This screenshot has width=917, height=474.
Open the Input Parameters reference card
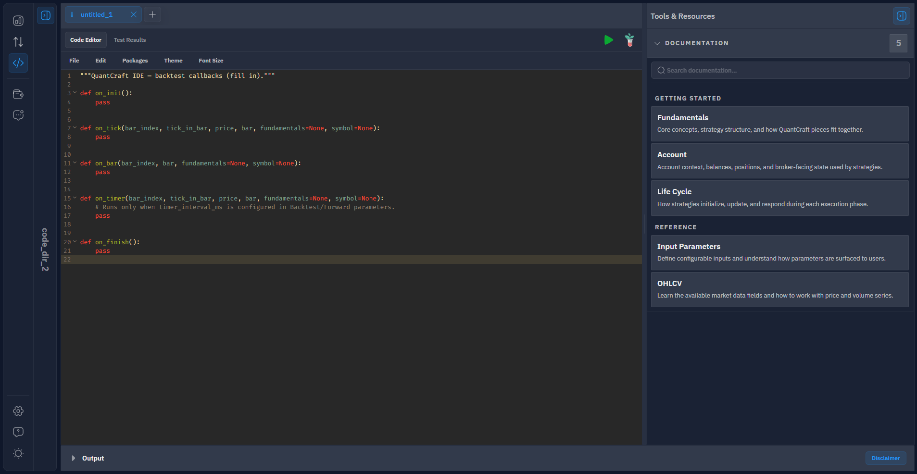[779, 252]
